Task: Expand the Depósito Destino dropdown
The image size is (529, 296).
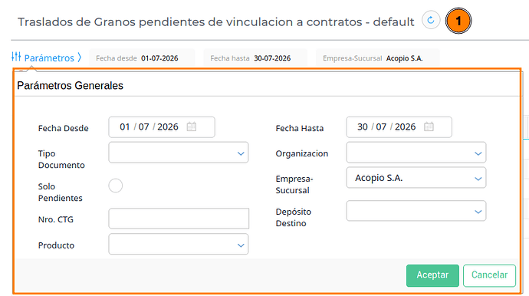Action: coord(416,211)
